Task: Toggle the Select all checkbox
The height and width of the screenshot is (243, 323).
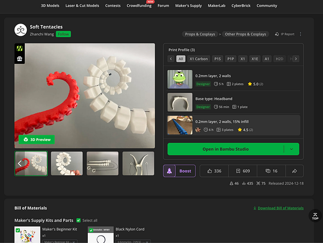Action: [79, 220]
